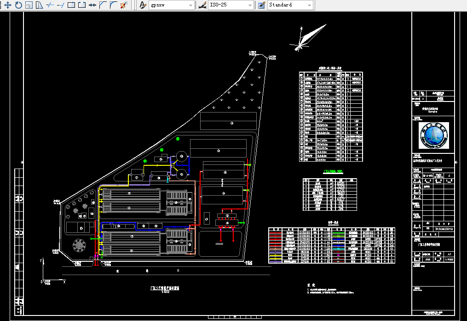The width and height of the screenshot is (467, 321).
Task: Select the Explode tool
Action: [124, 5]
